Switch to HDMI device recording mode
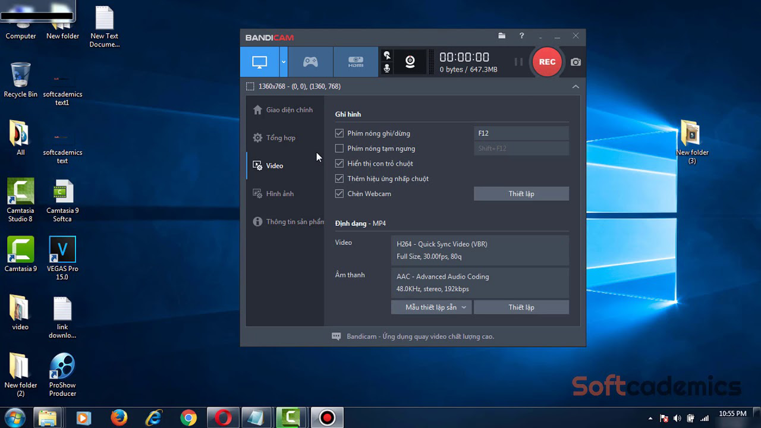Screen dimensions: 761x428 point(356,62)
